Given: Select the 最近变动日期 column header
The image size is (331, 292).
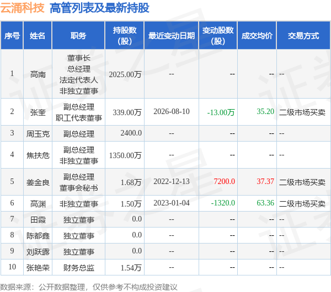Looking at the screenshot, I should (x=172, y=35).
